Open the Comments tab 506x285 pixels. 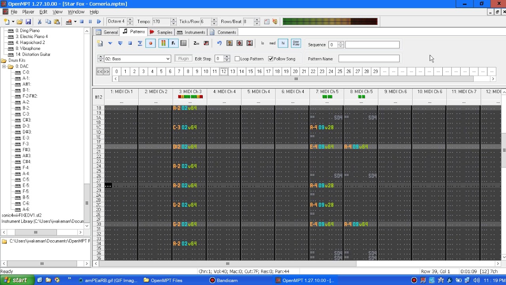click(x=223, y=32)
